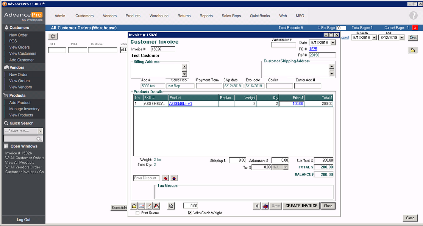Image resolution: width=423 pixels, height=226 pixels.
Task: Click the CREATE INVOICE button
Action: click(301, 206)
